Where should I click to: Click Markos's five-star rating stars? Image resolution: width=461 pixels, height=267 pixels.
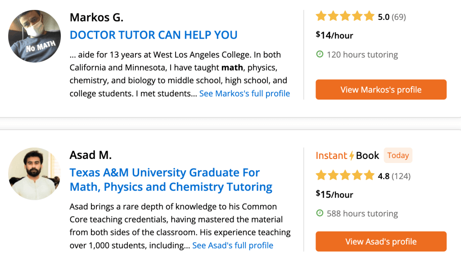coord(345,17)
